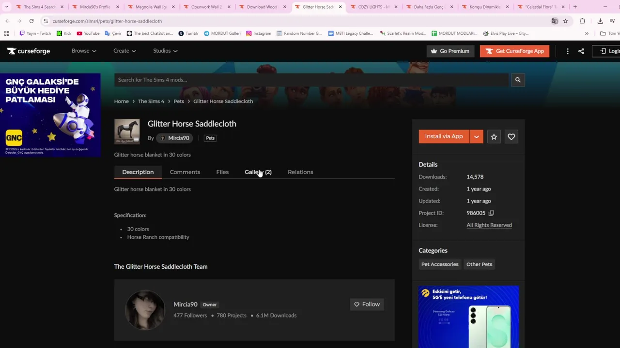
Task: Open the translate page icon
Action: click(x=554, y=21)
